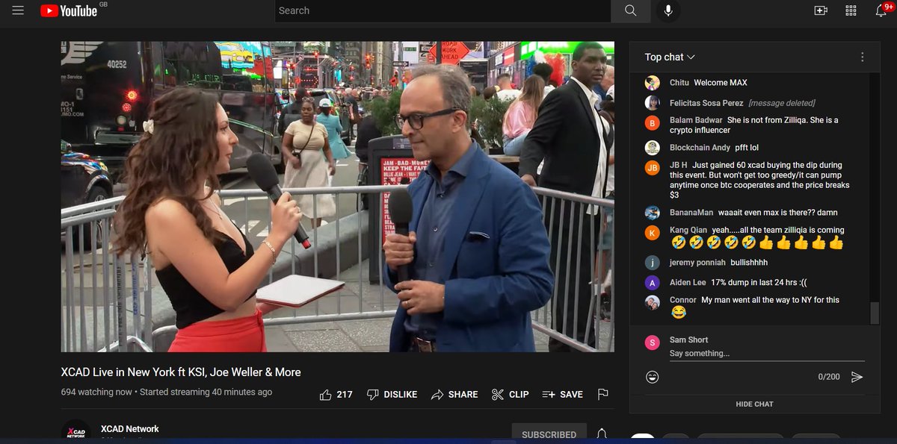Open the live chat three-dot options
897x444 pixels.
(862, 57)
